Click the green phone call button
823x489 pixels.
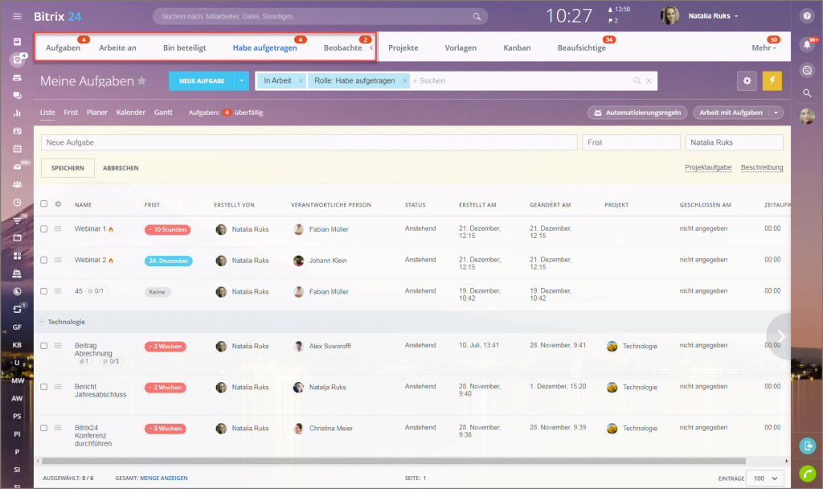[x=807, y=473]
